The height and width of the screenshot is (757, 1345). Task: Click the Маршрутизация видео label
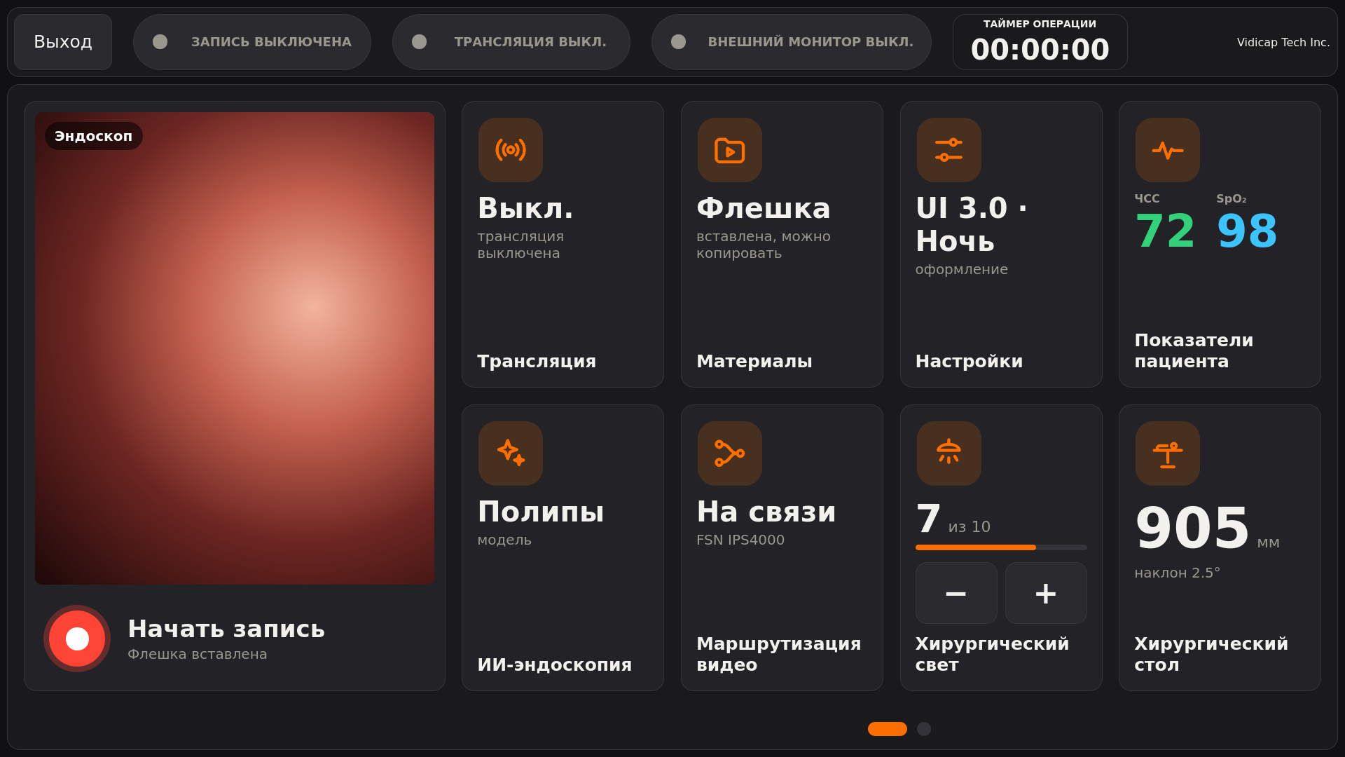click(779, 654)
